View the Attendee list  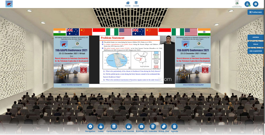coord(153,128)
